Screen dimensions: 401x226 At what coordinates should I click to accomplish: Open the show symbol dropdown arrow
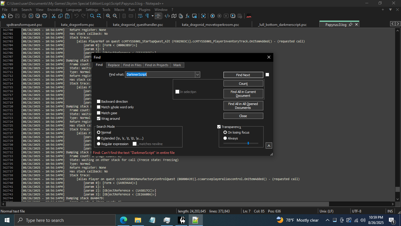152,16
